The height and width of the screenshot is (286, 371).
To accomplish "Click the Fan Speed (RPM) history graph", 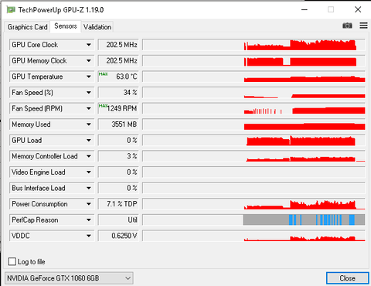I will (254, 108).
